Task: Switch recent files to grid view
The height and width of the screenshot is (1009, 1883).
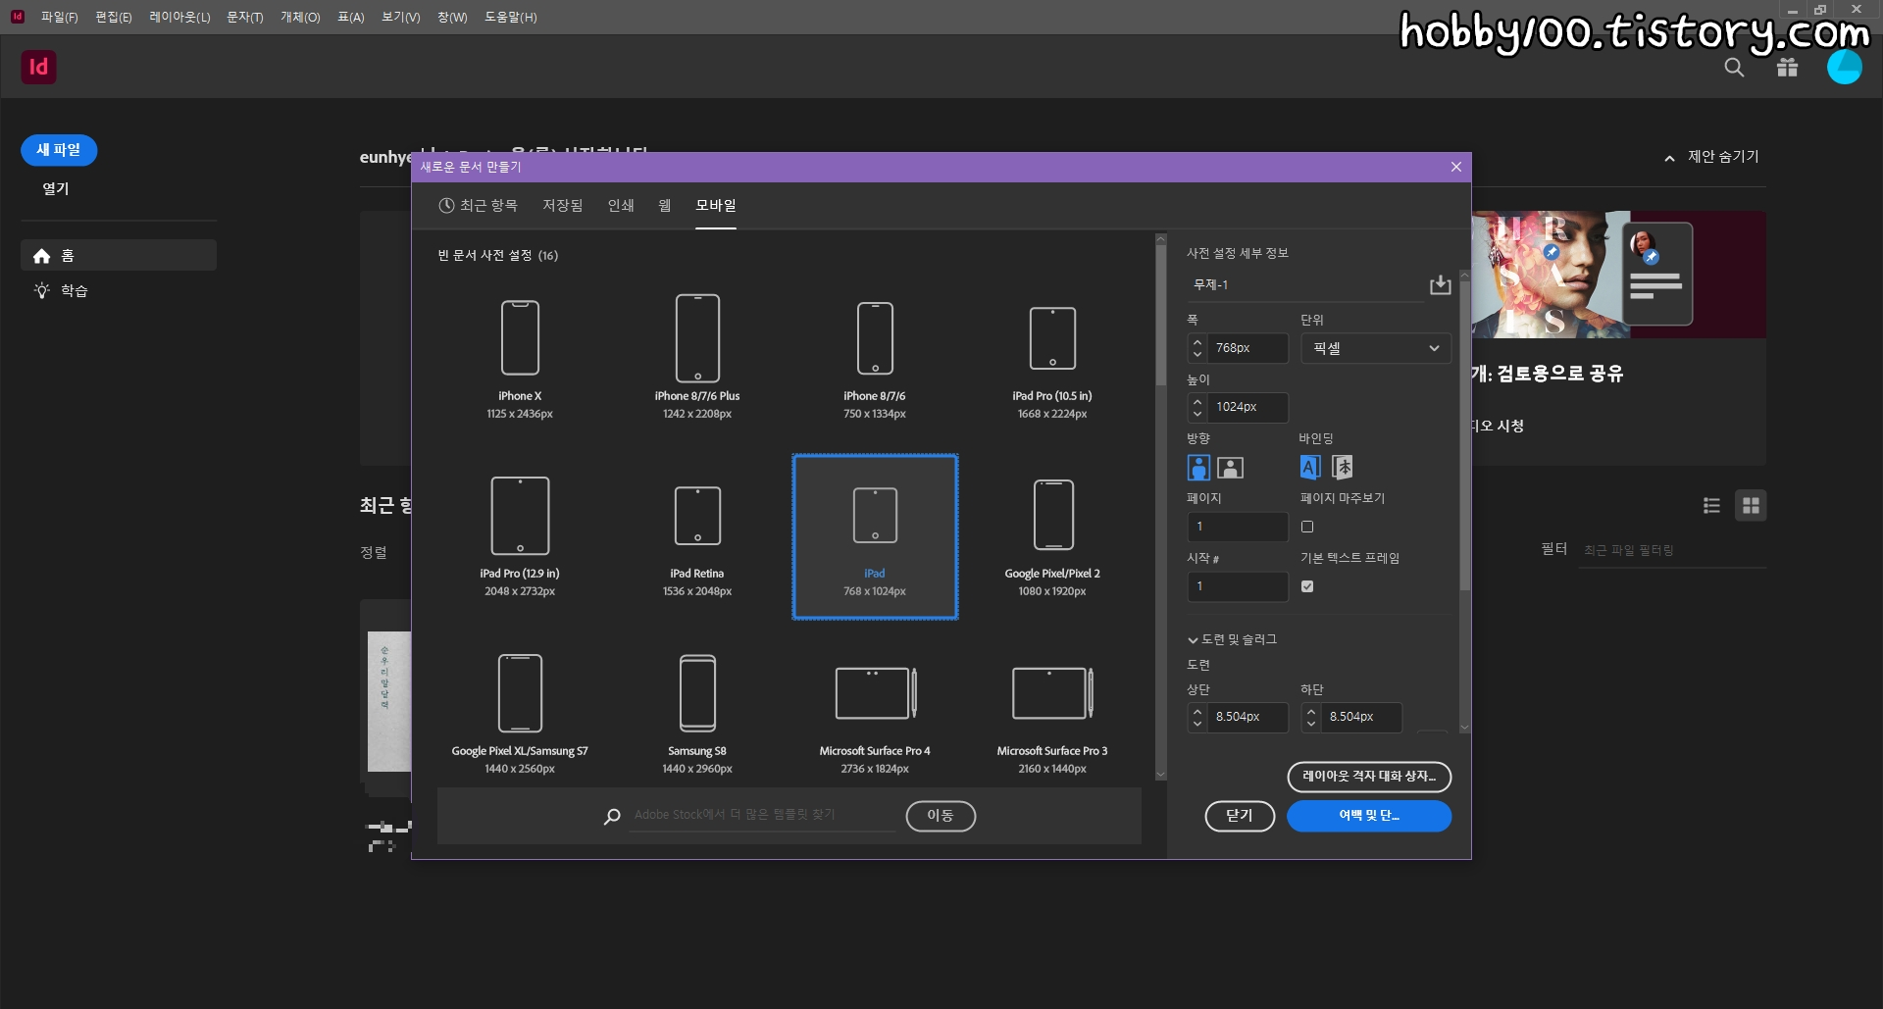Action: (x=1751, y=505)
